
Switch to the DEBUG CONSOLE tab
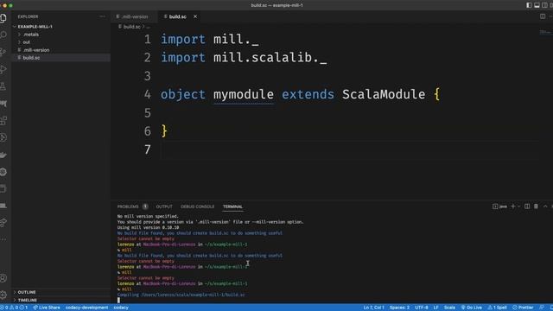198,206
